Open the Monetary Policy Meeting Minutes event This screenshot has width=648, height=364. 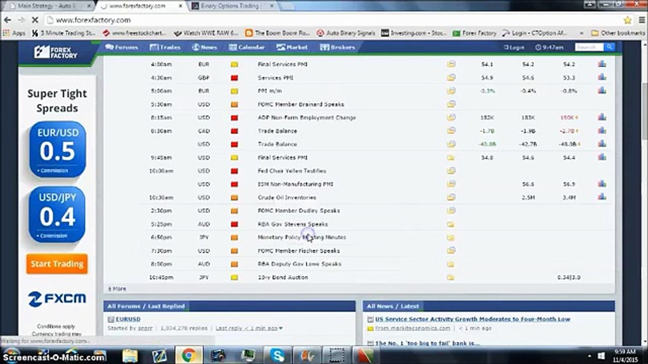[302, 237]
